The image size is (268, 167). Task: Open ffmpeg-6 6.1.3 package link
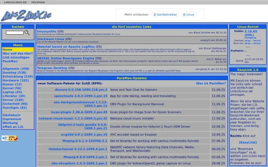point(85,141)
